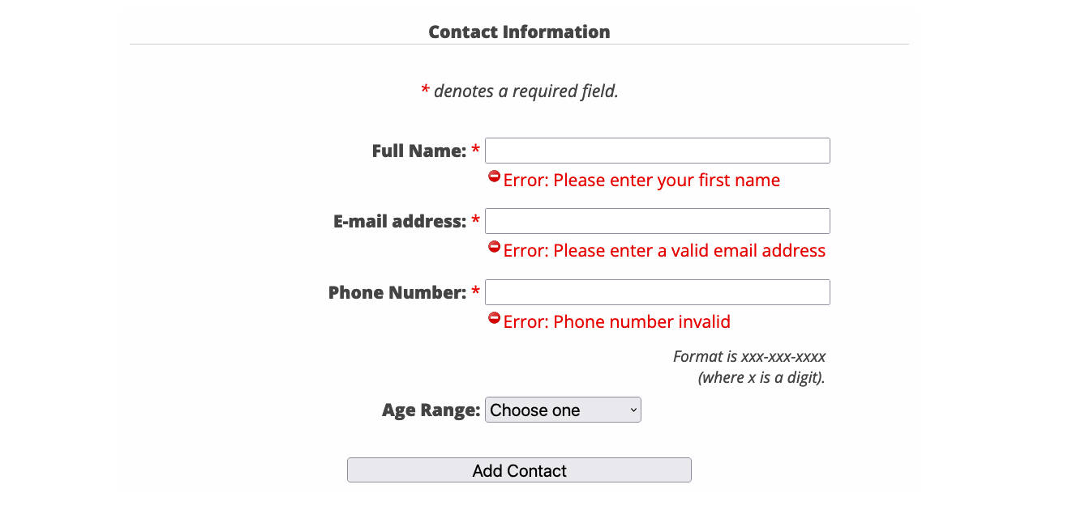
Task: Click the error icon beside E-mail field
Action: click(495, 246)
